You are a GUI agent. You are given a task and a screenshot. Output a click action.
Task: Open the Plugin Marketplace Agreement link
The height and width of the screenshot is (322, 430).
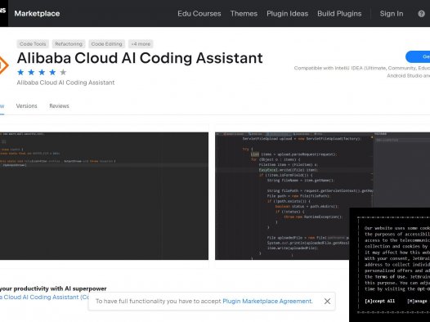pyautogui.click(x=267, y=302)
